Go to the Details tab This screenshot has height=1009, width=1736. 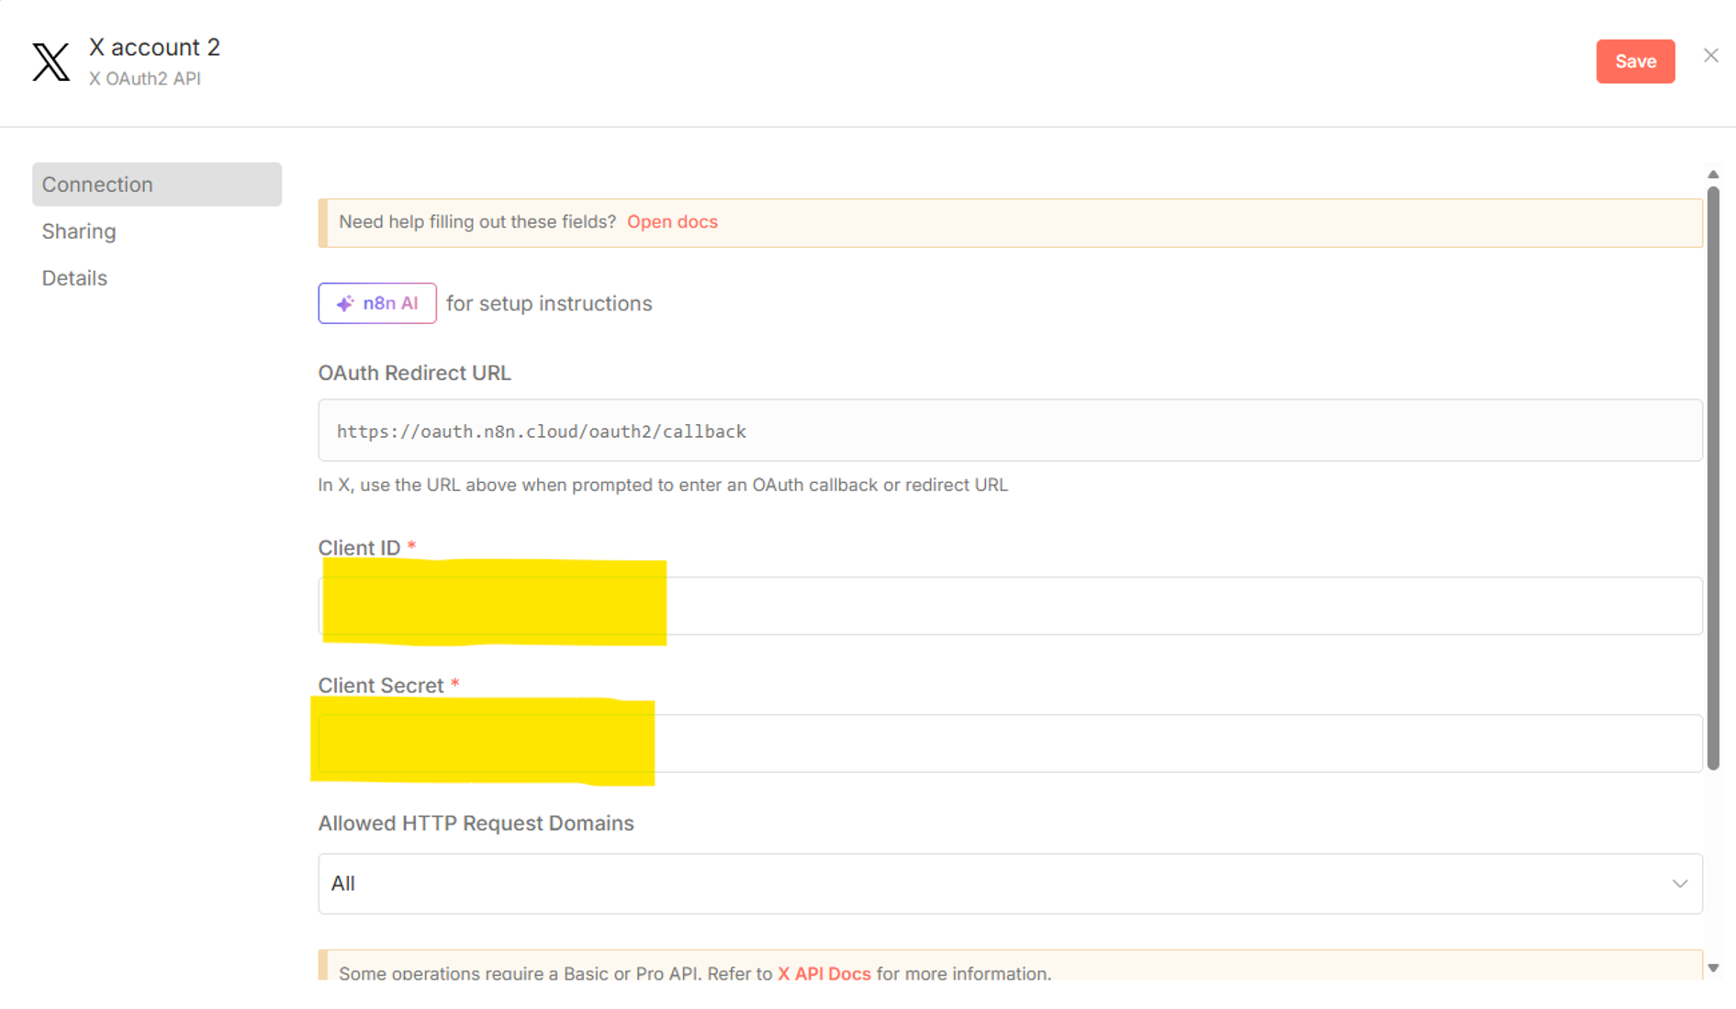click(74, 278)
